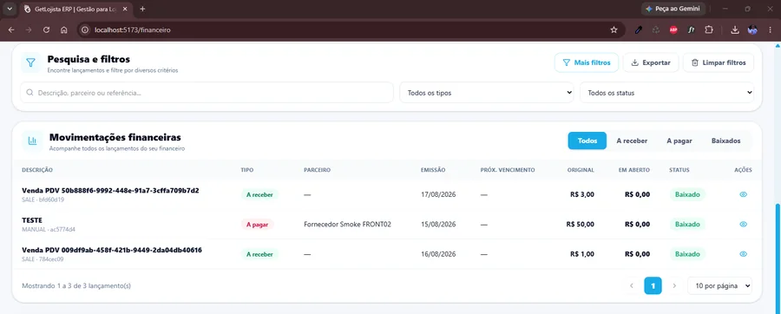781x314 pixels.
Task: Click the Mais filtros button
Action: pyautogui.click(x=587, y=62)
